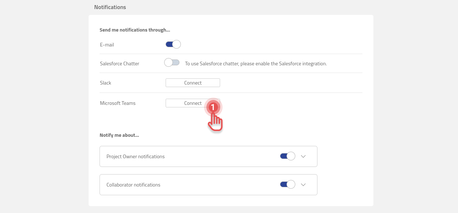
Task: Turn off Project Owner notifications
Action: click(x=287, y=156)
